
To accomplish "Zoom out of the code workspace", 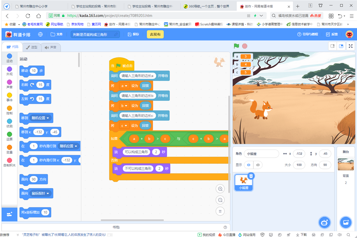I will click(x=220, y=200).
